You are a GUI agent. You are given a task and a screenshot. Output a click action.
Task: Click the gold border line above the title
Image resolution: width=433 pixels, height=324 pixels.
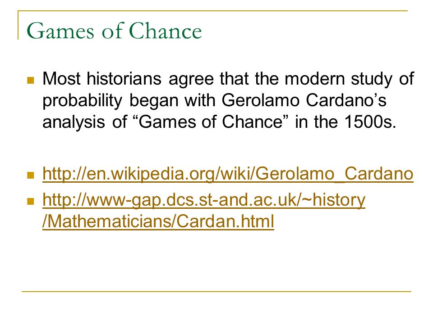point(212,11)
